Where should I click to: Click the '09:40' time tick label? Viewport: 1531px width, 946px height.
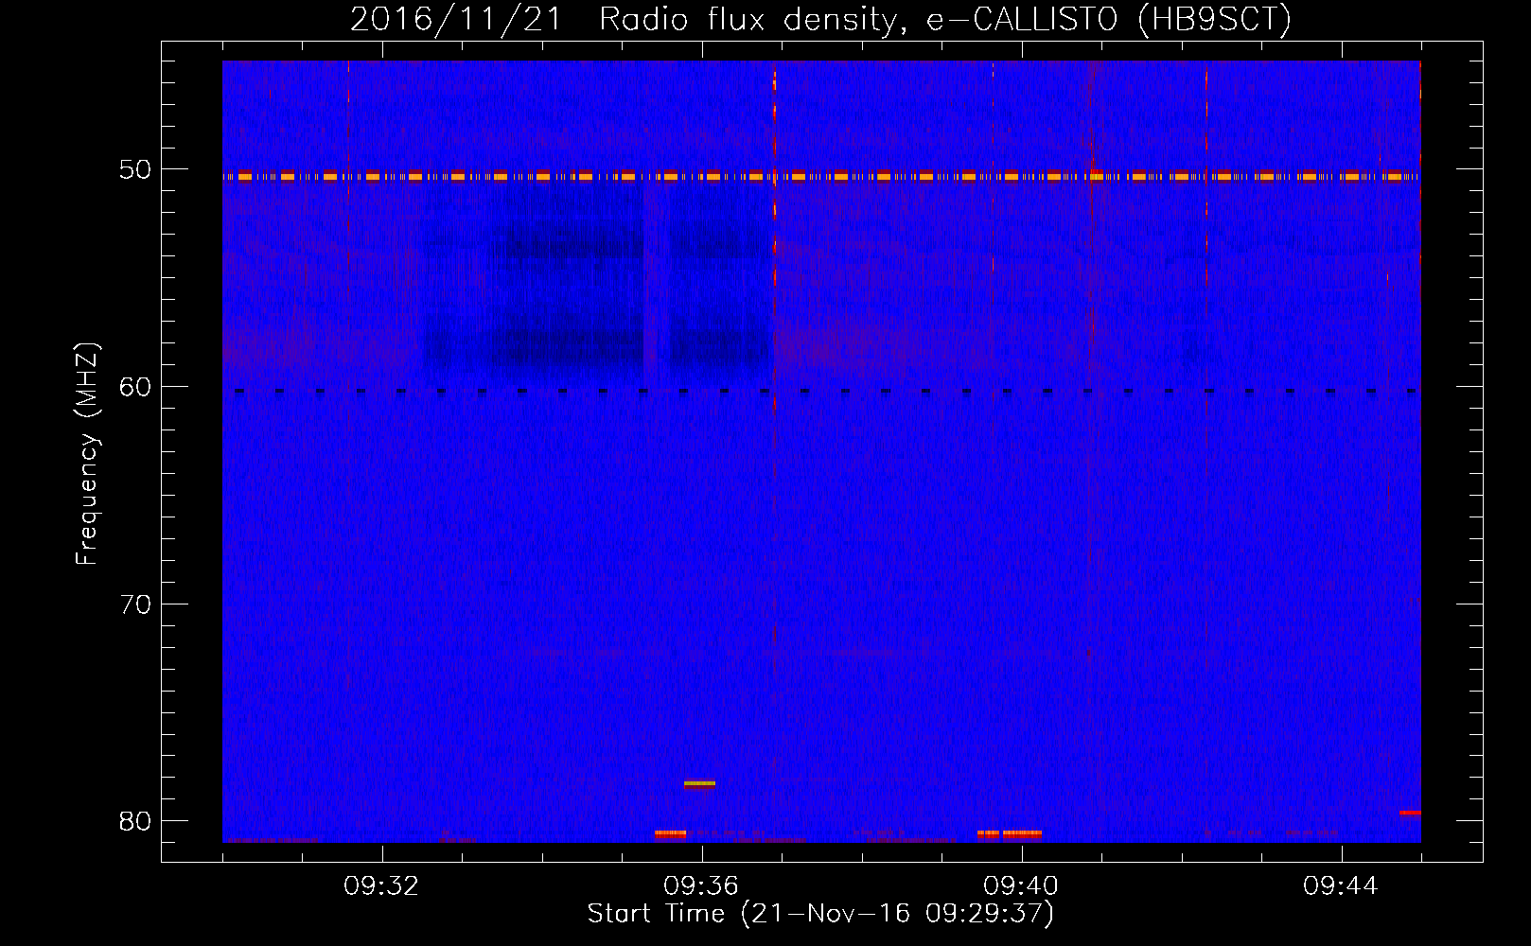point(1021,886)
